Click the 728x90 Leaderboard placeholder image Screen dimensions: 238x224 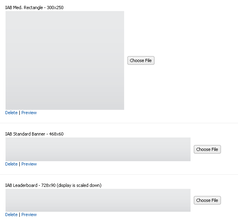[98, 200]
